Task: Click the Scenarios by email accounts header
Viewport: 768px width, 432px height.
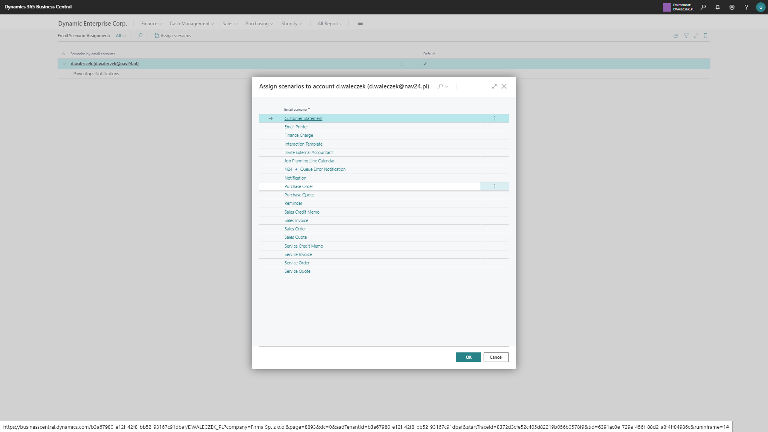Action: [x=92, y=54]
